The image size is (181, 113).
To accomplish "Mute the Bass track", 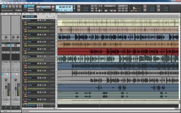I will click(38, 63).
